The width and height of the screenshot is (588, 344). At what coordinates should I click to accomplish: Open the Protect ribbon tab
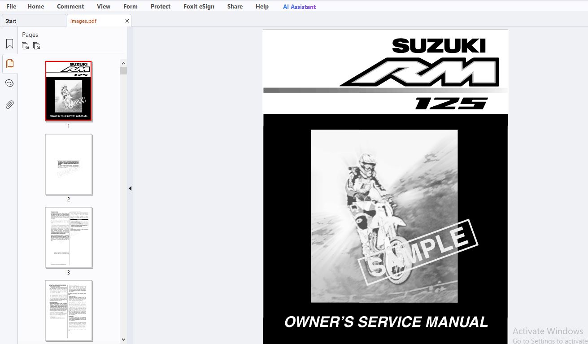pyautogui.click(x=161, y=6)
